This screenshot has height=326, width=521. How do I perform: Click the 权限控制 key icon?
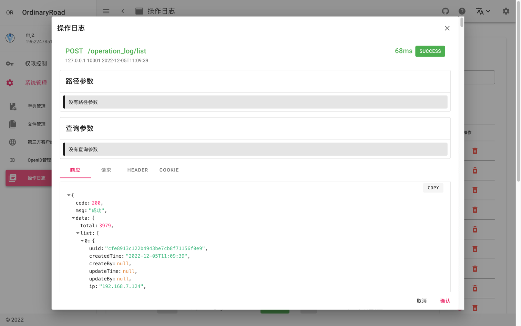10,63
